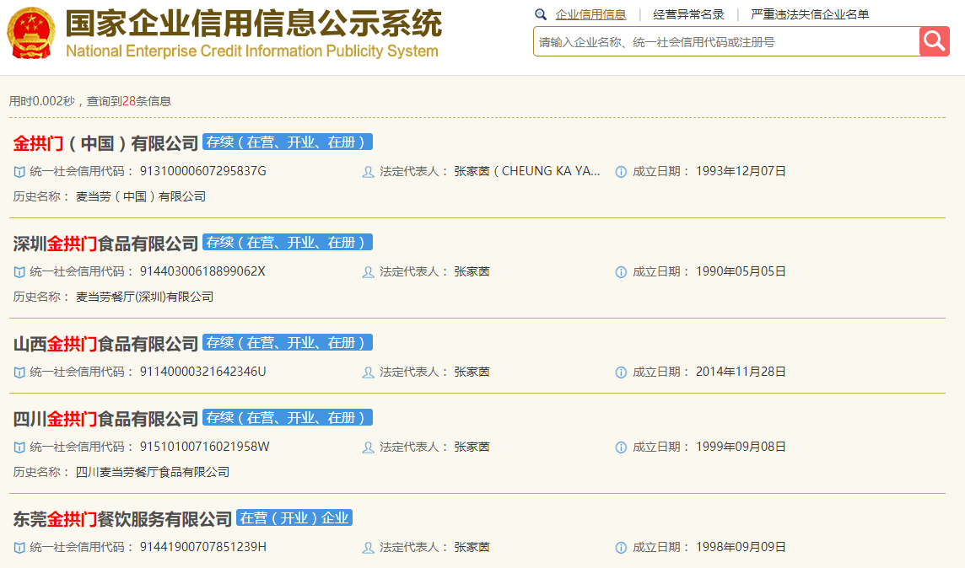Click legal representative icon for 四川金拱门食品有限公司

point(368,447)
